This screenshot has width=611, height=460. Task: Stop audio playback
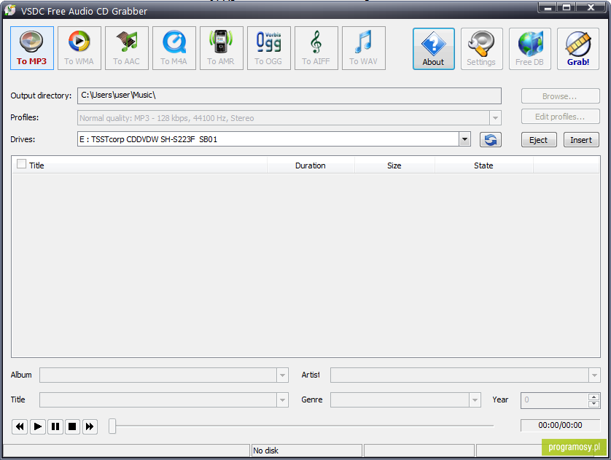tap(72, 426)
